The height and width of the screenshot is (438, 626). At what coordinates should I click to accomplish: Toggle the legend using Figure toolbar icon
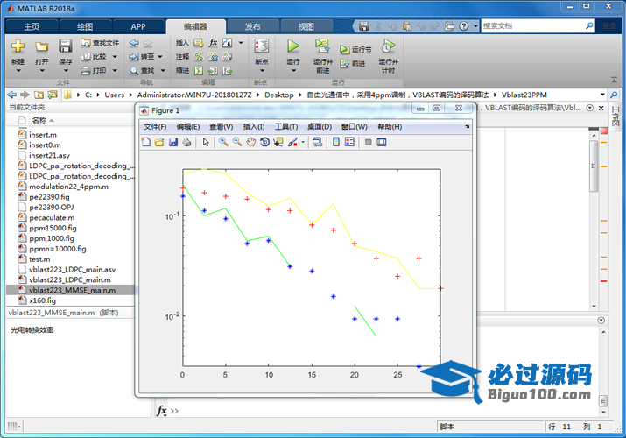click(349, 142)
